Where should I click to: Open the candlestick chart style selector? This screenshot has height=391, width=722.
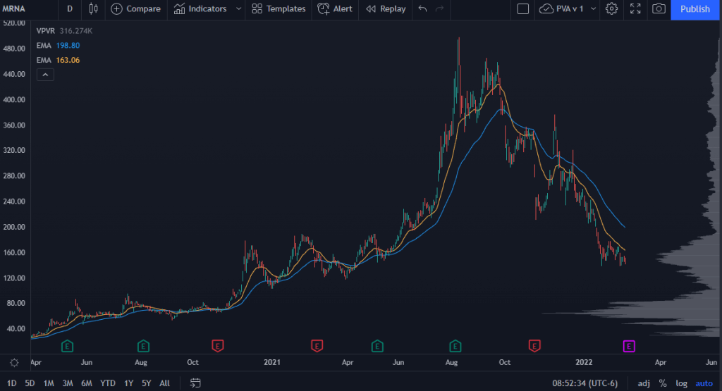pyautogui.click(x=93, y=8)
